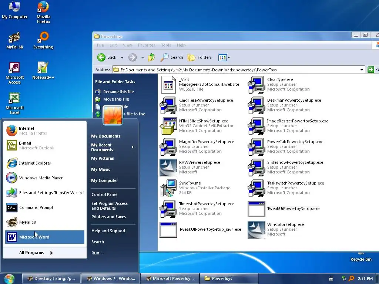Select the _Visit MajorgeeksDotCom.url.website file
The width and height of the screenshot is (379, 284).
pos(168,85)
